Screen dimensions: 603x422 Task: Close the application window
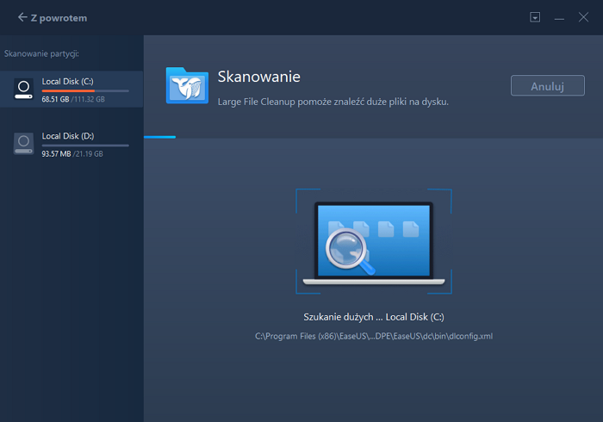pyautogui.click(x=583, y=17)
